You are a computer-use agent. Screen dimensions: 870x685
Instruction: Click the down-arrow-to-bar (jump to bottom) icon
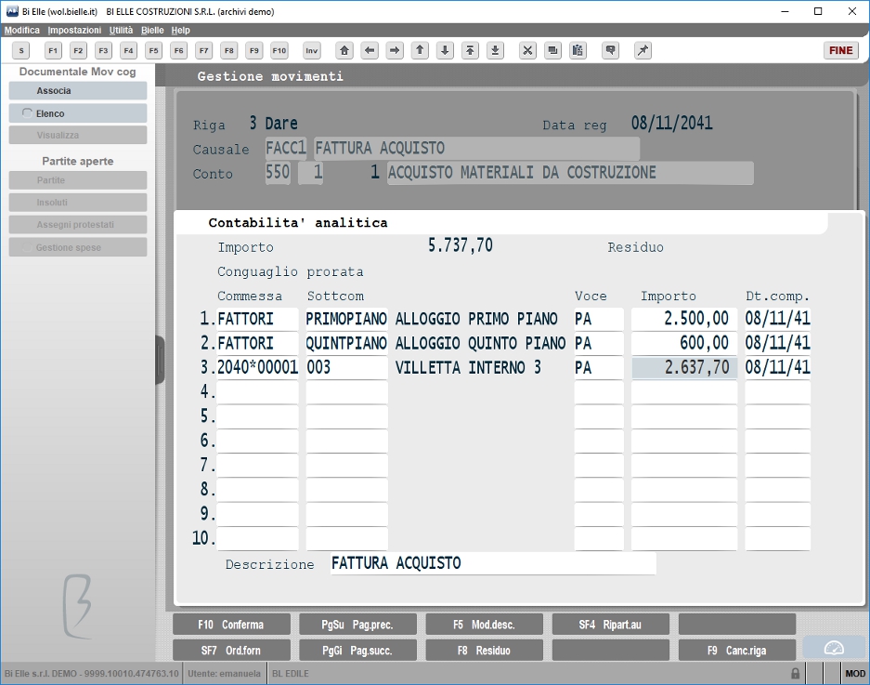click(496, 50)
